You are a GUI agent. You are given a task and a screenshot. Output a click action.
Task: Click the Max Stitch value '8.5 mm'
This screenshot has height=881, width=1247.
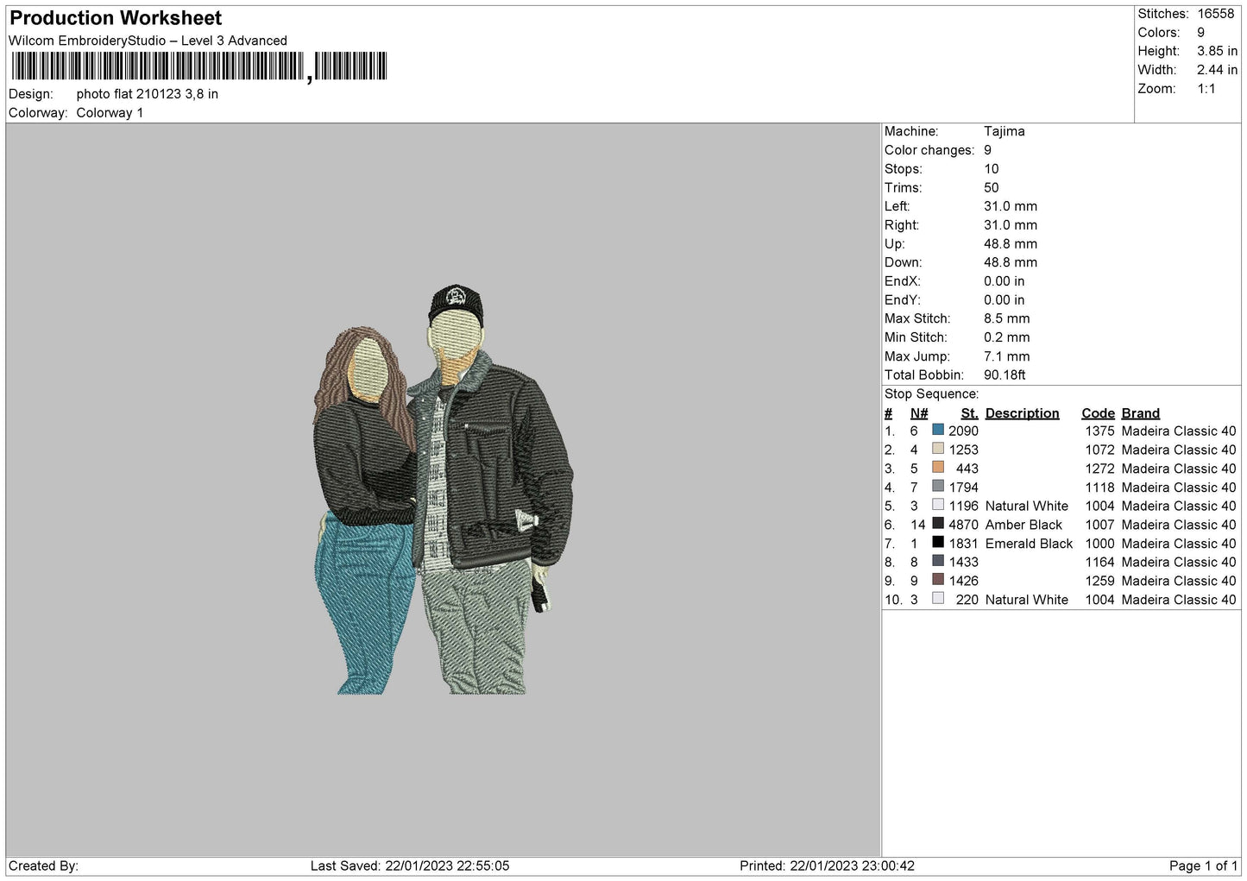(x=1007, y=318)
